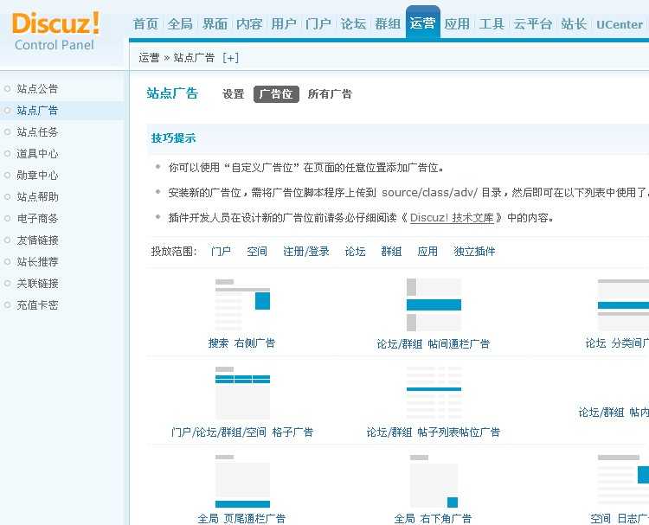Open the 搜索 右侧广告 text link
The height and width of the screenshot is (525, 649).
click(241, 343)
